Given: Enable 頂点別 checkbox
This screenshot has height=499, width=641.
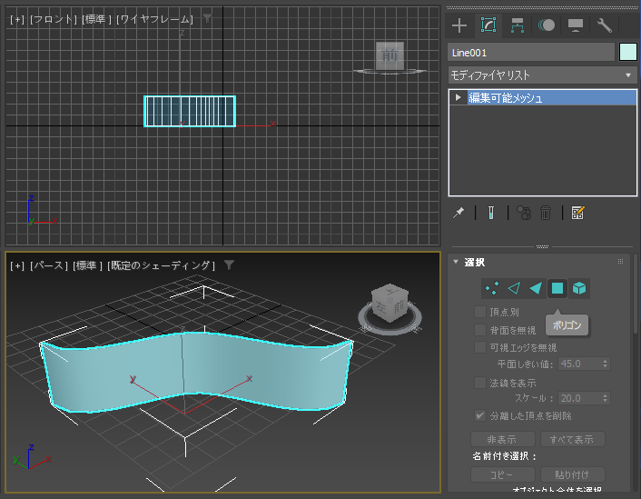Looking at the screenshot, I should (x=480, y=312).
